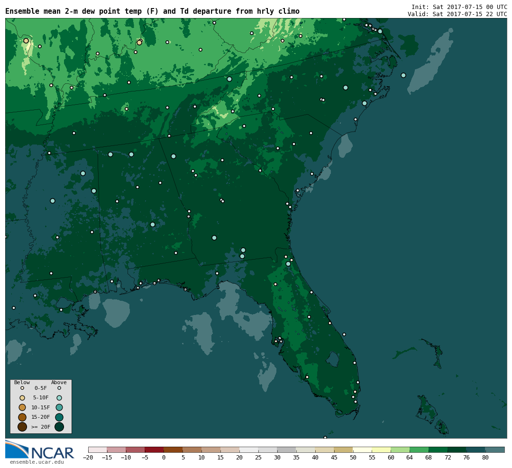512x468 pixels.
Task: Pick the colorbar swatch between -15 and -10
Action: pos(117,450)
